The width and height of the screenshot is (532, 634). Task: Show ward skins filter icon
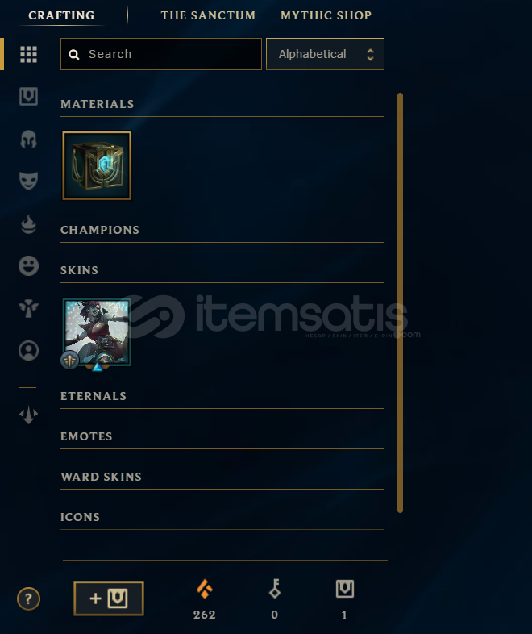click(28, 308)
